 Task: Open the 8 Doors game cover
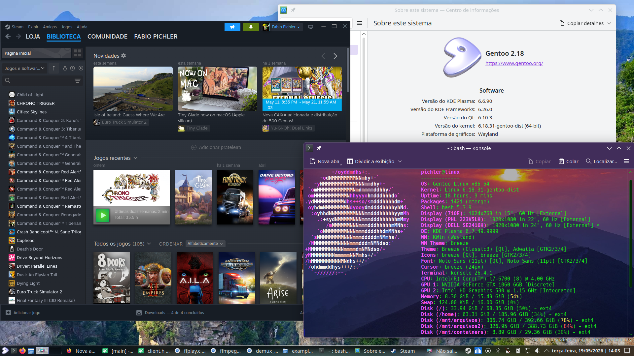tap(112, 278)
